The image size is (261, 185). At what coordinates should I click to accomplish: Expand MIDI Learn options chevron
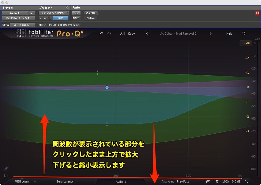point(34,181)
